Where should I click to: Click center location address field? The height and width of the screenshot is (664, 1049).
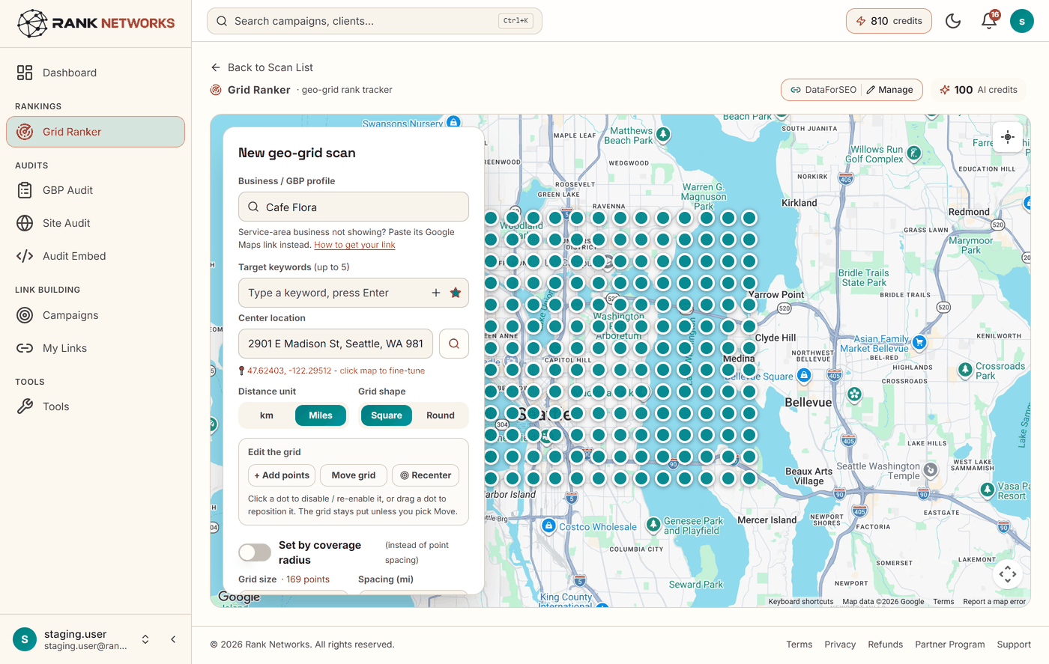(x=336, y=344)
